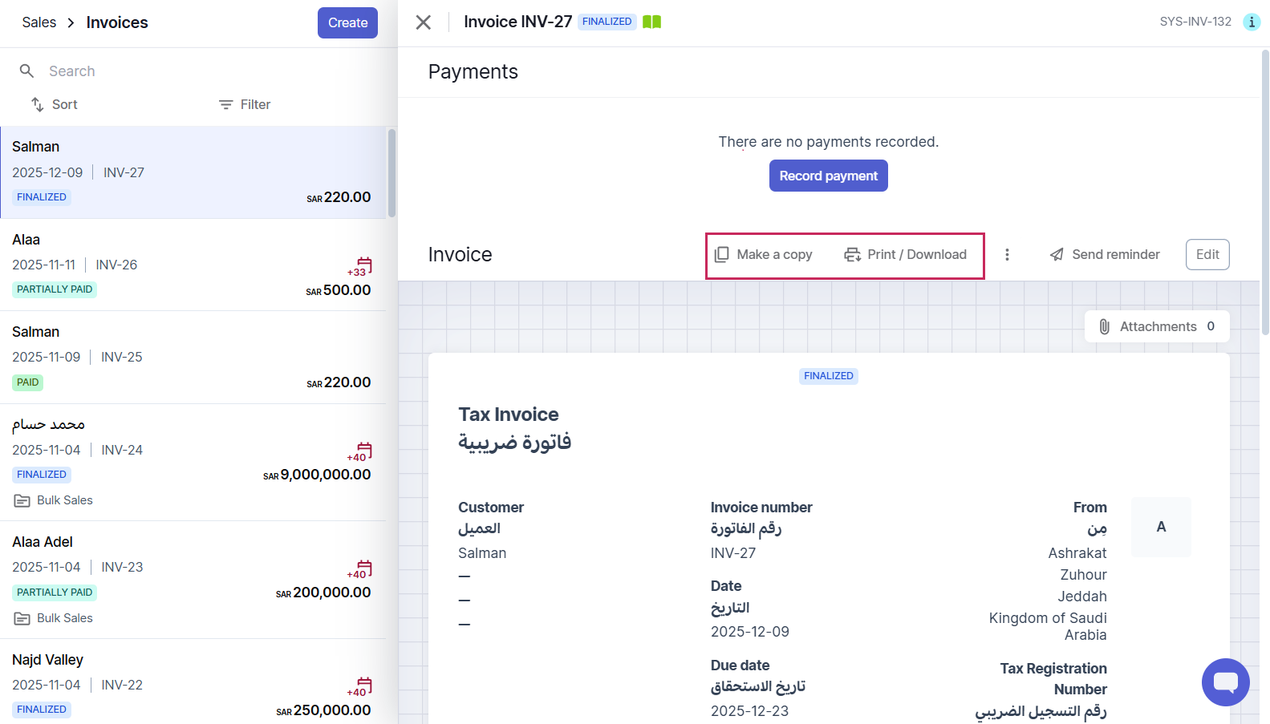The image size is (1270, 724).
Task: Open the info icon next to SYS-INV-132
Action: (1251, 22)
